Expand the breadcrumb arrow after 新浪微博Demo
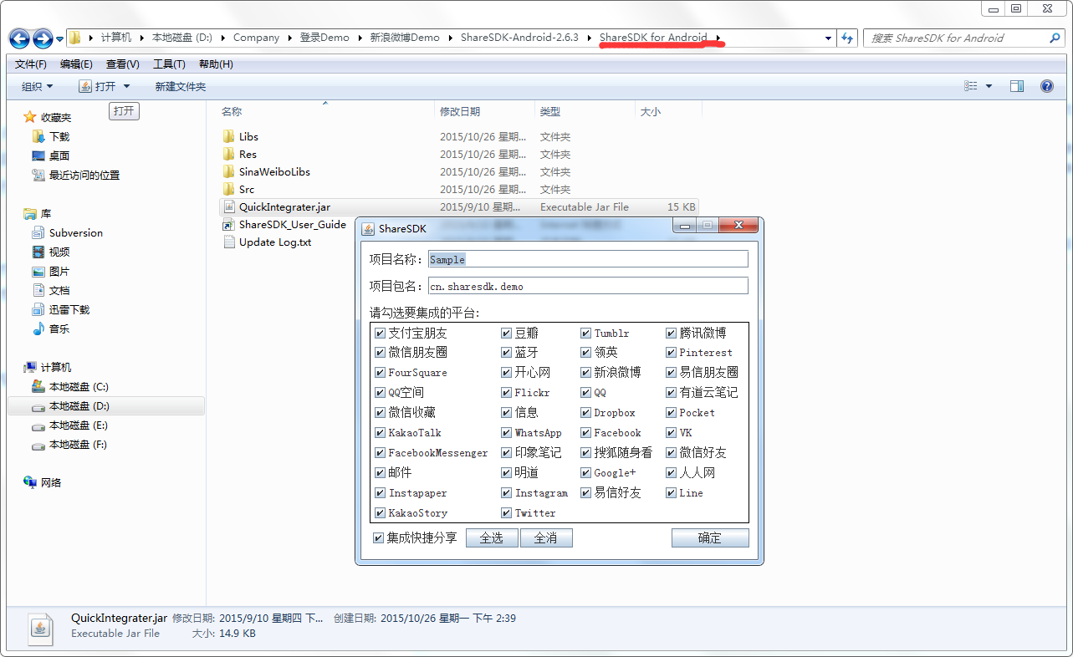1073x657 pixels. point(450,38)
